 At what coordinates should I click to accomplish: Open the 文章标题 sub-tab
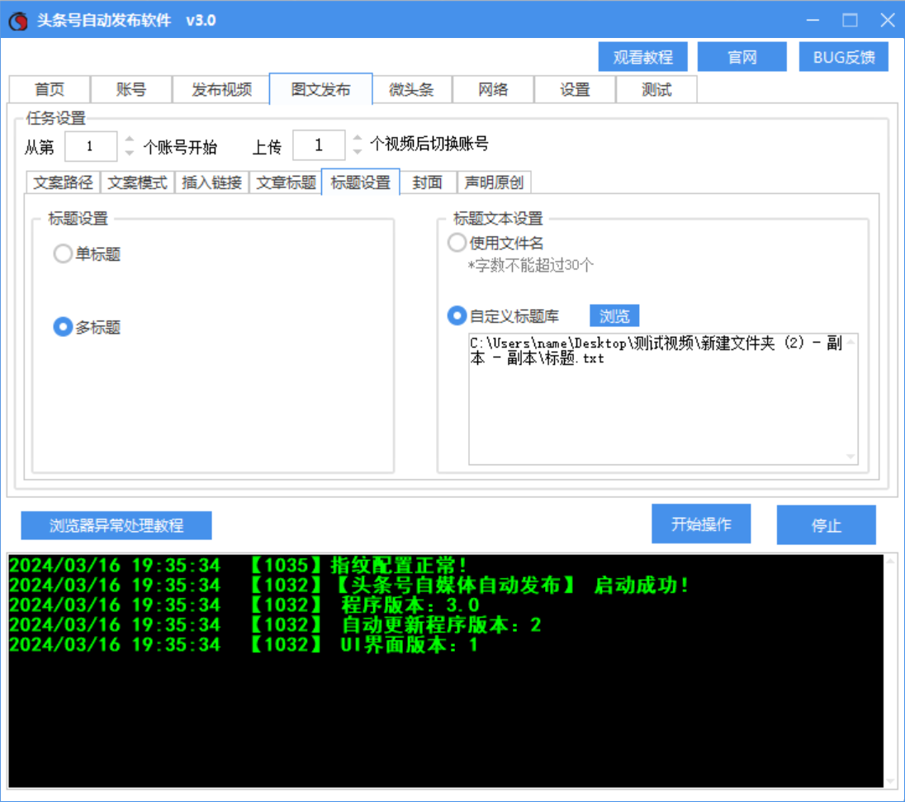click(287, 183)
